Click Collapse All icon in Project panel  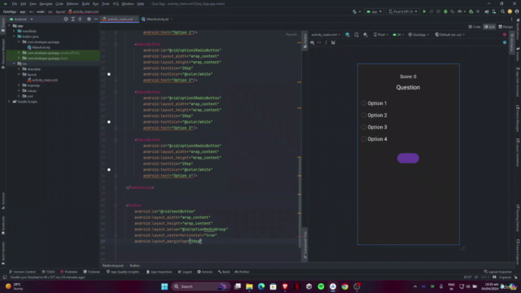click(x=80, y=20)
